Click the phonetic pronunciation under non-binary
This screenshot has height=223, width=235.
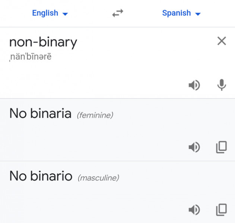pyautogui.click(x=30, y=57)
